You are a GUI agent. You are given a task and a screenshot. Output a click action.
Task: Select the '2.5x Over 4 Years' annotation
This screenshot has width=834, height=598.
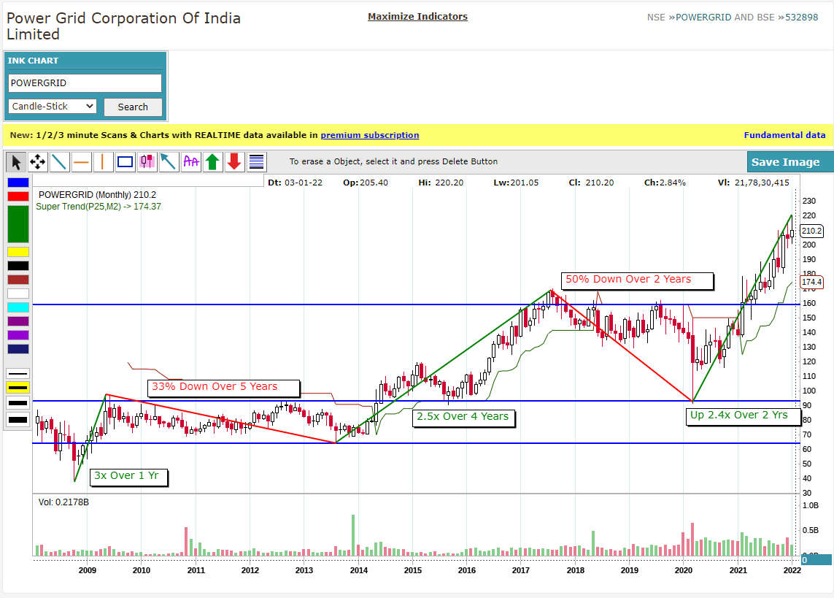[x=464, y=418]
